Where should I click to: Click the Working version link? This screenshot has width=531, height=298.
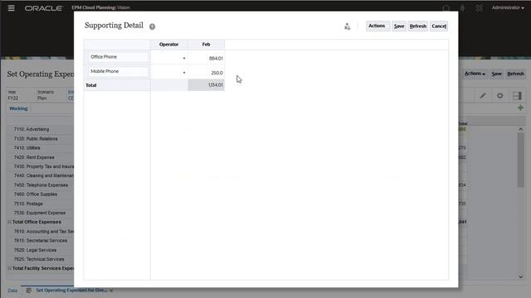point(18,108)
